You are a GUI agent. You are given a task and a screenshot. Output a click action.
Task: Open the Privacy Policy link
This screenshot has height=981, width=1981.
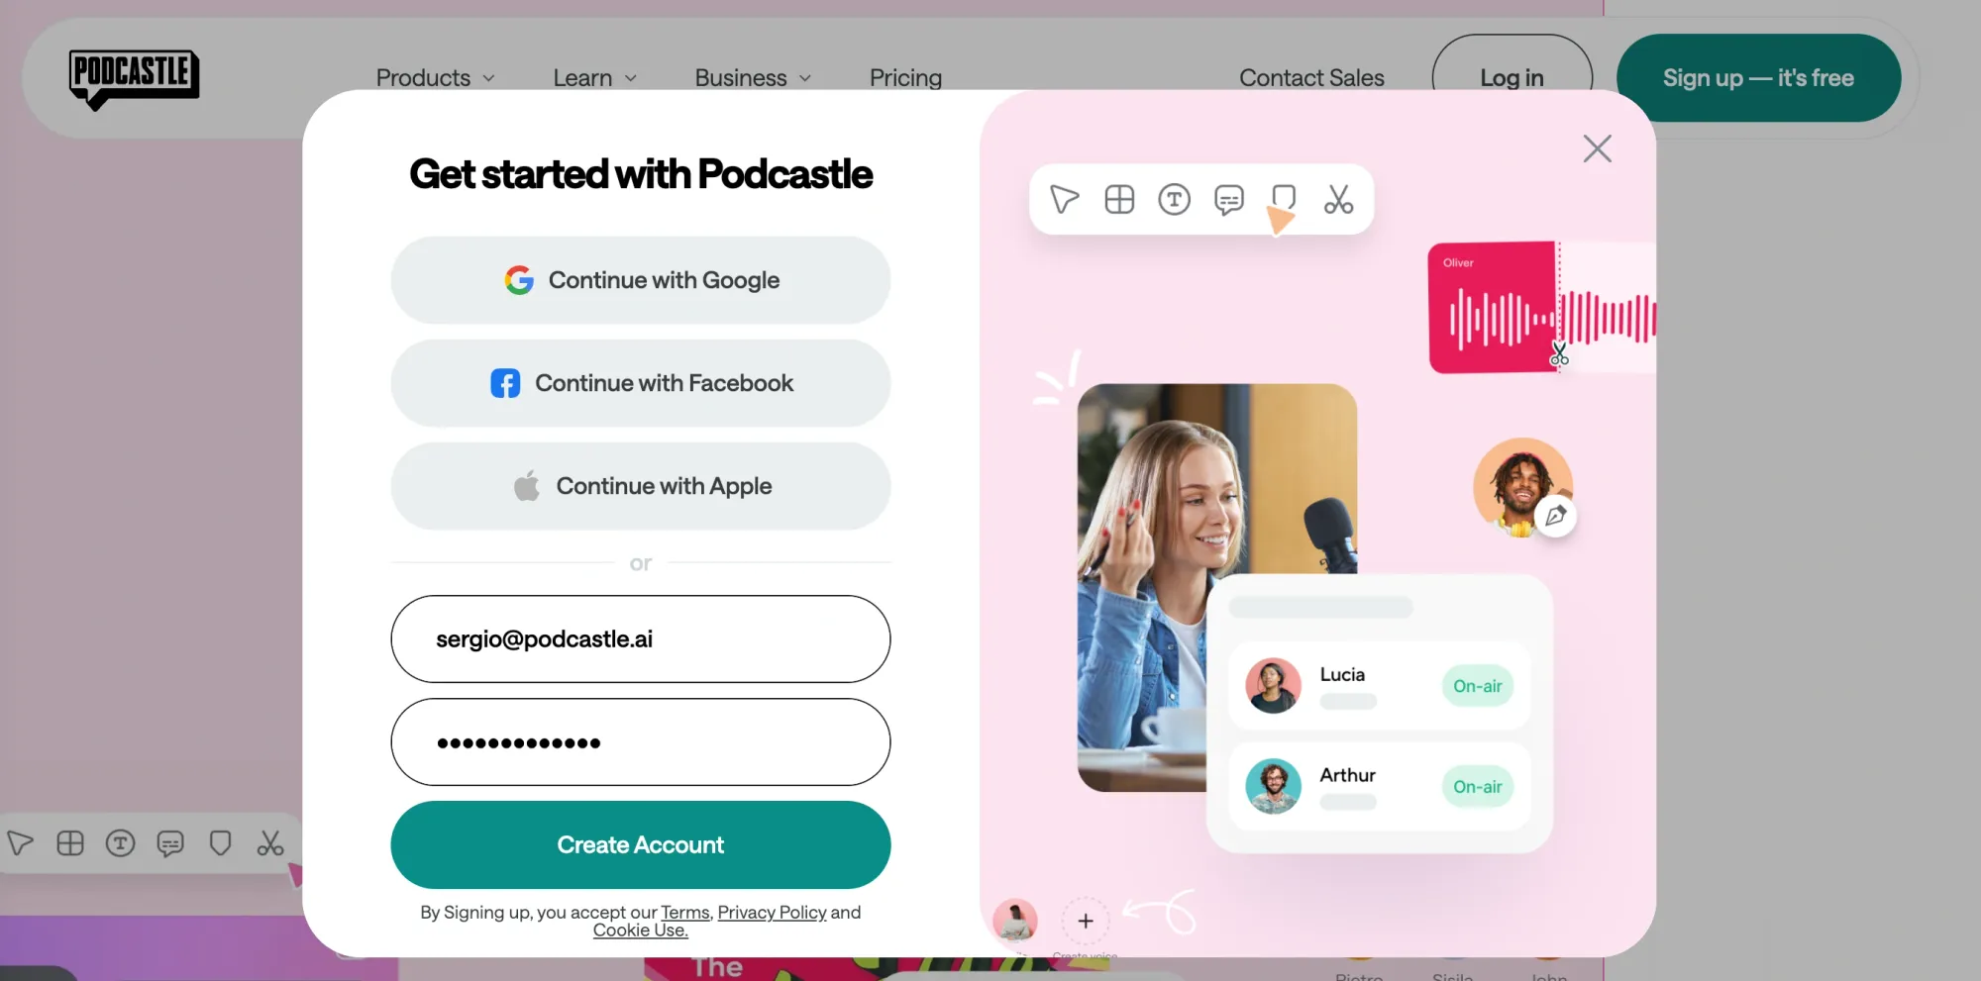pyautogui.click(x=772, y=912)
